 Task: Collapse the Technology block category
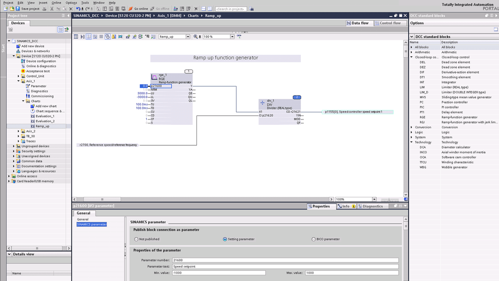pyautogui.click(x=412, y=142)
